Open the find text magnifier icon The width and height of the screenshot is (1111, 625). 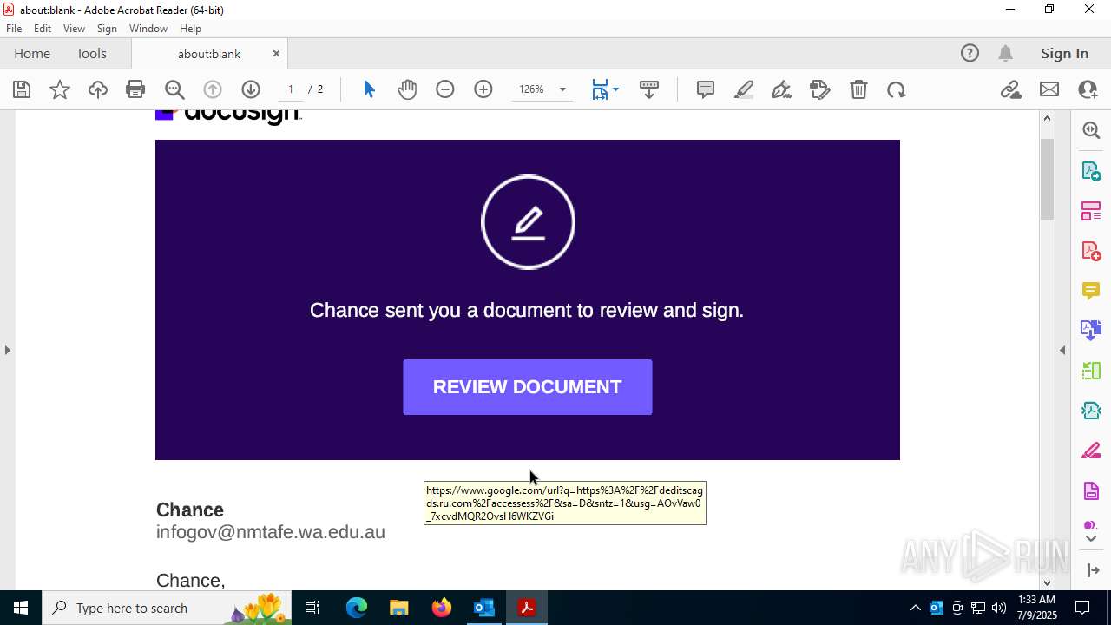click(174, 89)
